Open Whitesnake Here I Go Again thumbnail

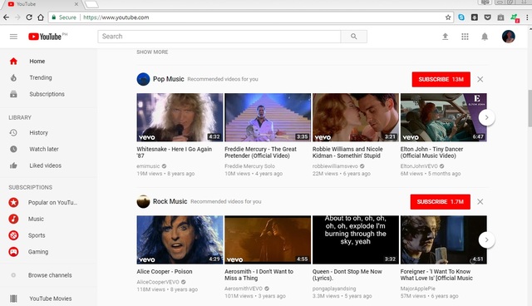coord(180,117)
